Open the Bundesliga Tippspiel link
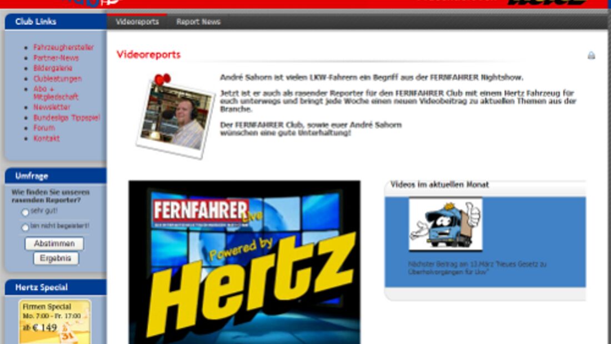 (67, 118)
